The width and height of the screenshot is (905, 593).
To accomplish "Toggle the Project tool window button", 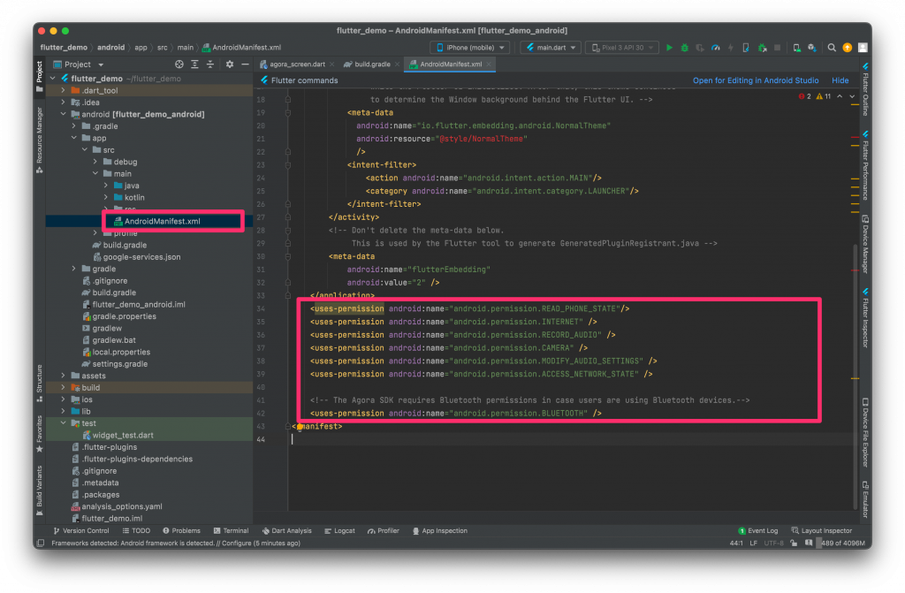I will pos(39,76).
